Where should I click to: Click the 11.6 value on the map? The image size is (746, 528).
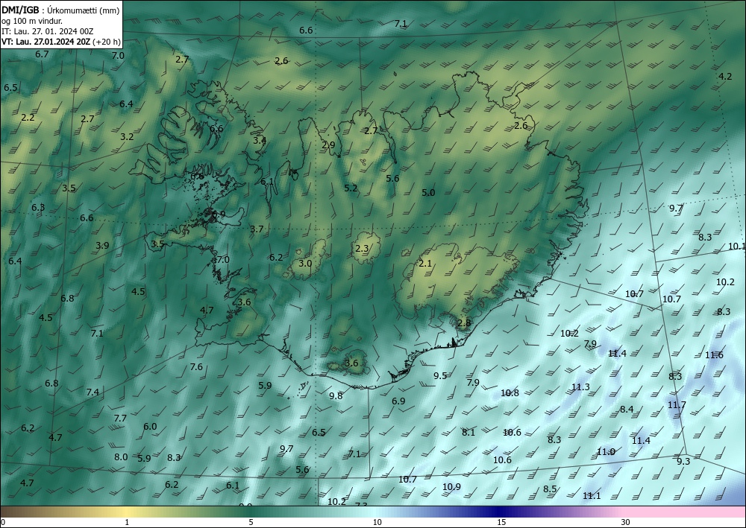pyautogui.click(x=714, y=354)
